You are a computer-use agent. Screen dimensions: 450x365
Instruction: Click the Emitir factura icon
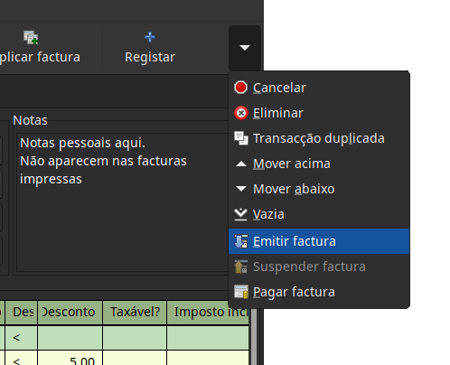click(241, 241)
